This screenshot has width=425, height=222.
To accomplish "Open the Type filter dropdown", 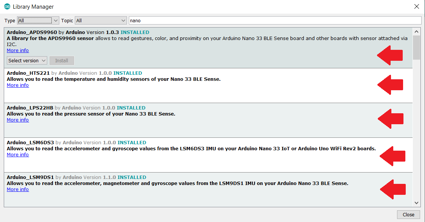I will [38, 20].
